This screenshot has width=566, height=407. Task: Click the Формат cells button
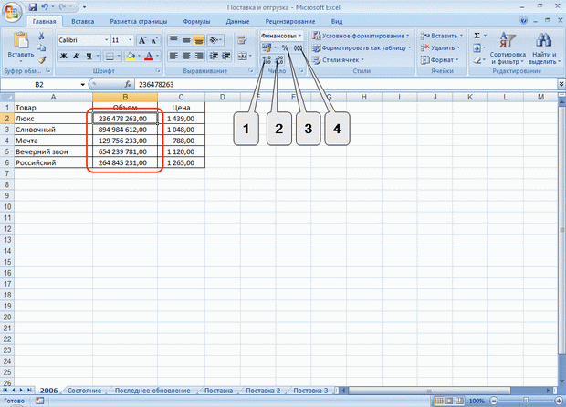click(439, 60)
